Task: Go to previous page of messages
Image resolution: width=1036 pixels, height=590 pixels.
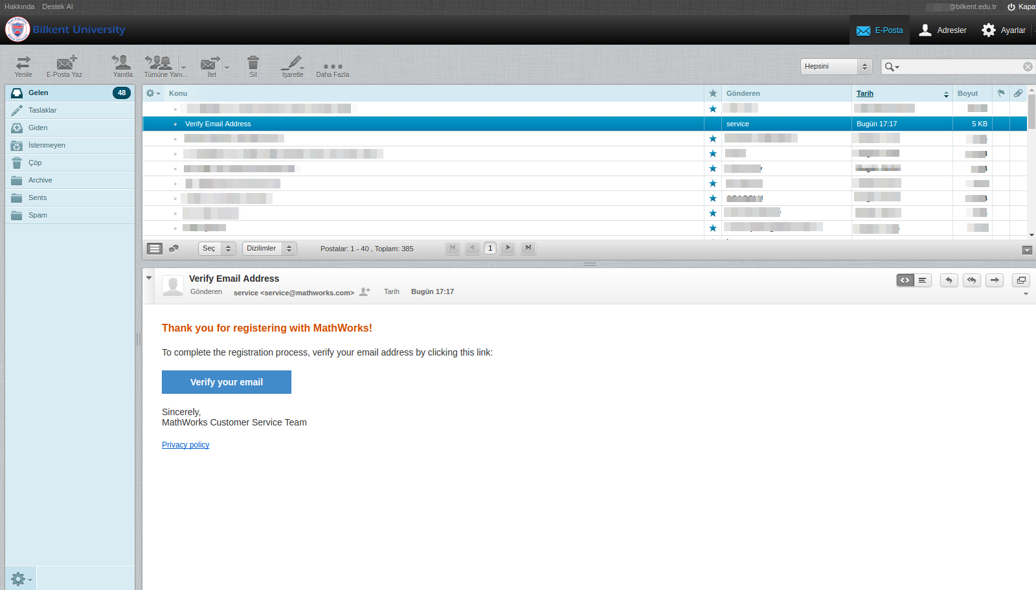Action: pos(473,248)
